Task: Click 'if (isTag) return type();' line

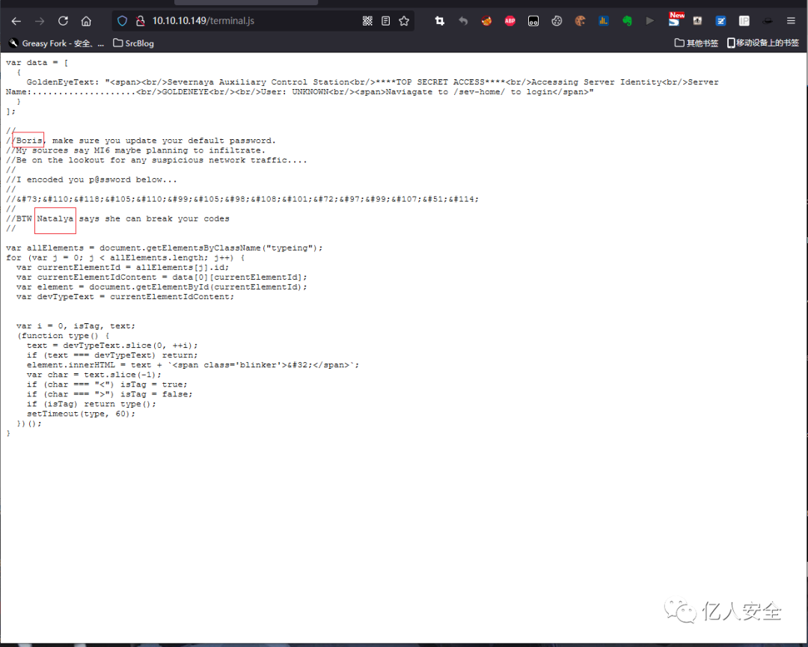Action: click(91, 405)
